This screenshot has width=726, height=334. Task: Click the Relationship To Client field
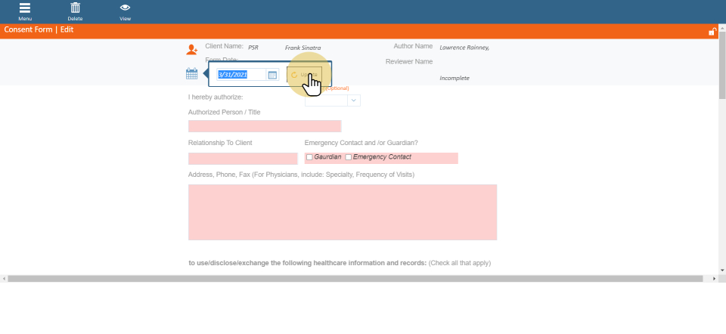(243, 159)
